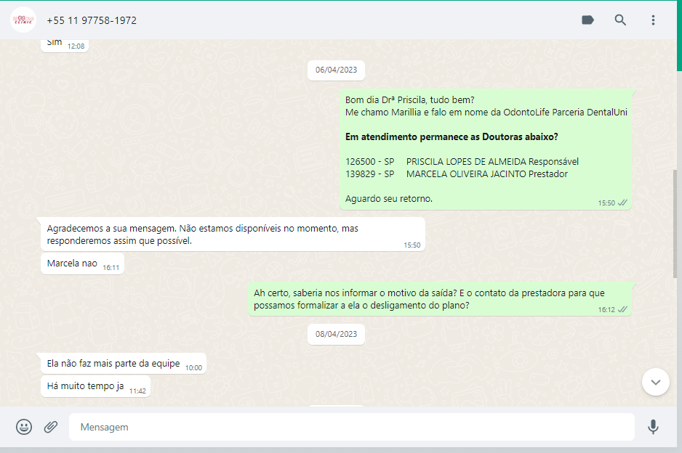The height and width of the screenshot is (453, 682).
Task: Jump to latest messages with chevron button
Action: point(655,382)
